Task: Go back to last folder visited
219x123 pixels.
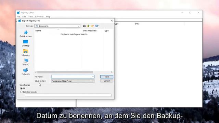Action: (84, 26)
